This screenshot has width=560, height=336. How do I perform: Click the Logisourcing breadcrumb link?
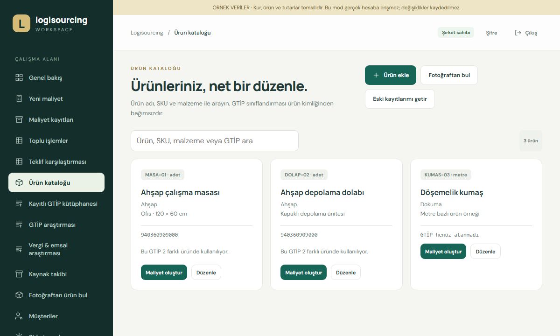click(x=147, y=33)
